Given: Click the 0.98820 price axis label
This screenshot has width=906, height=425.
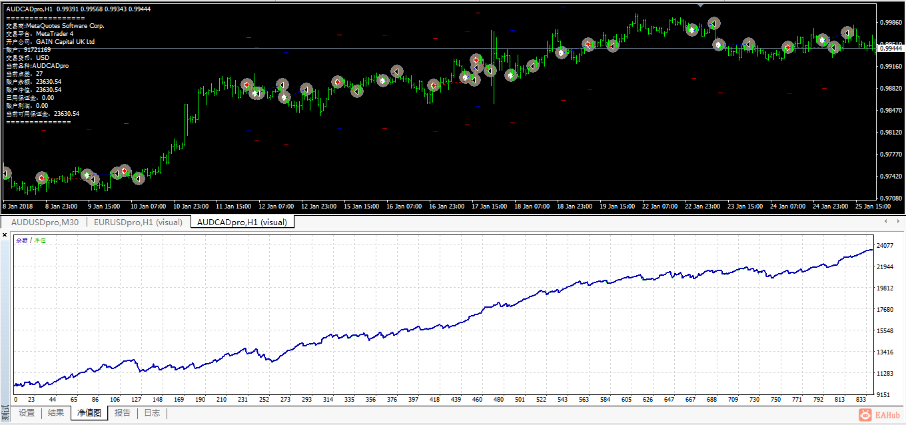Looking at the screenshot, I should [x=891, y=89].
